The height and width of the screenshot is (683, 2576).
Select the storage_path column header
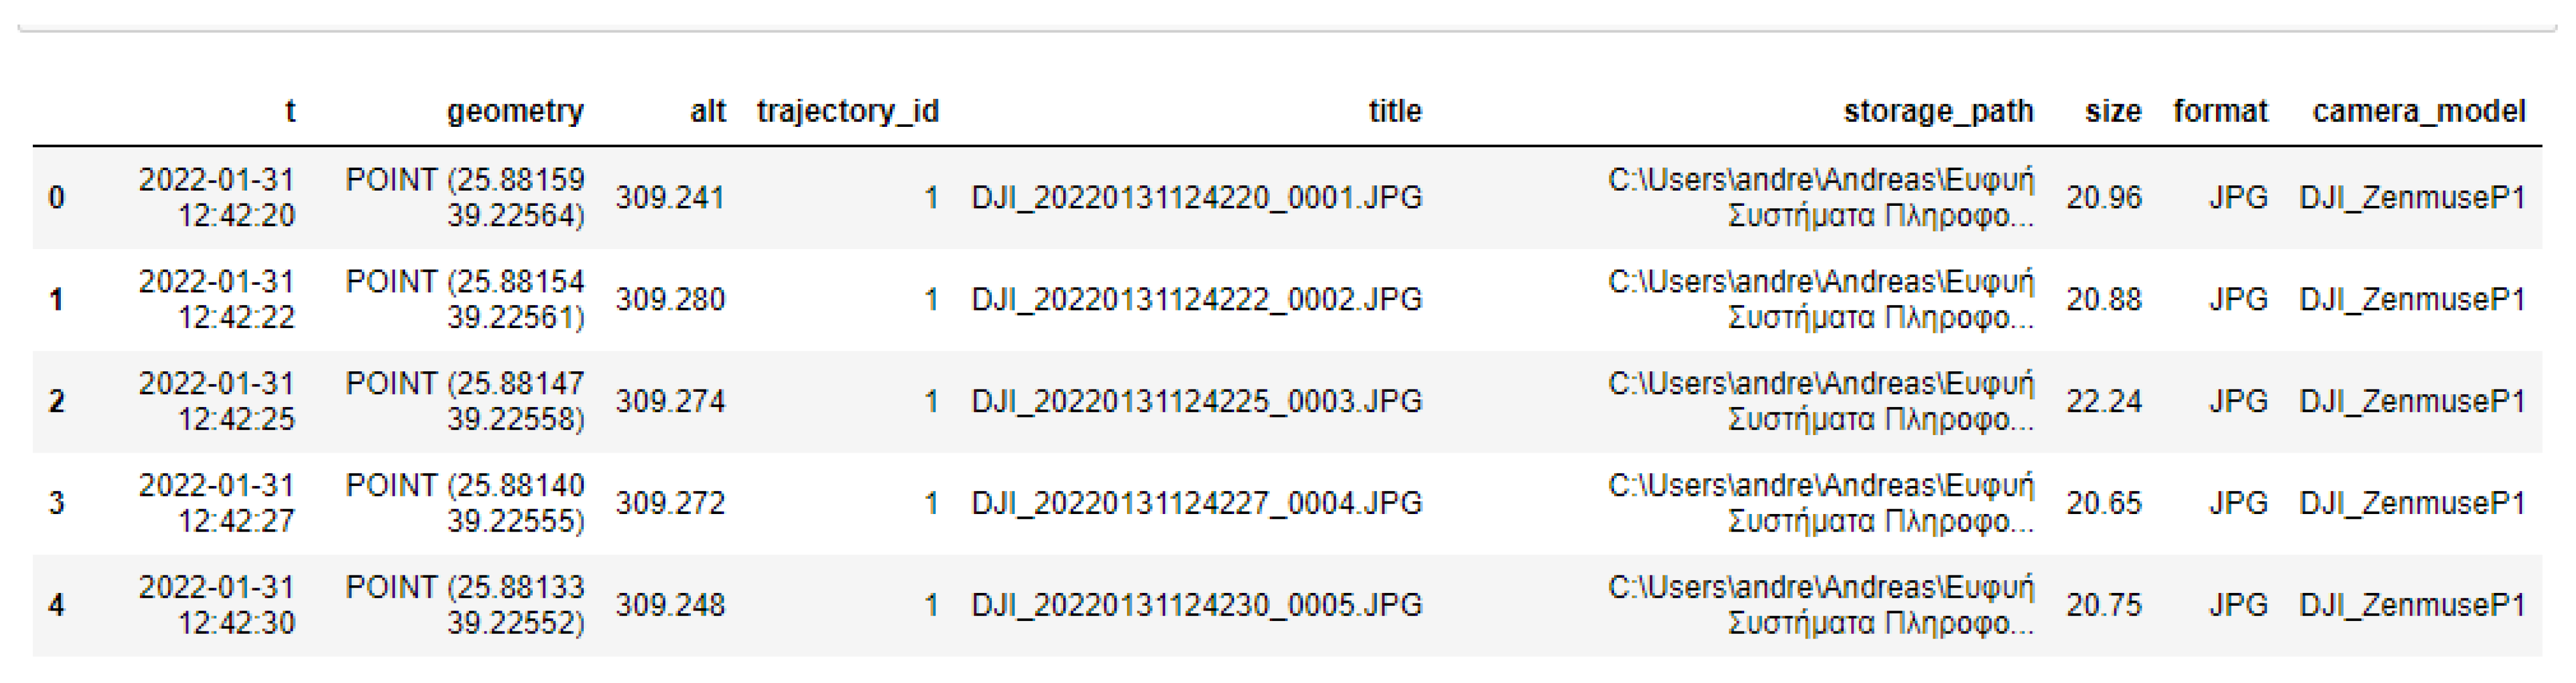pyautogui.click(x=1937, y=111)
